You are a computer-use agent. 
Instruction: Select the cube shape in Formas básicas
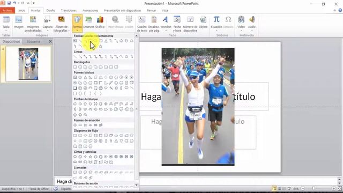point(132,83)
